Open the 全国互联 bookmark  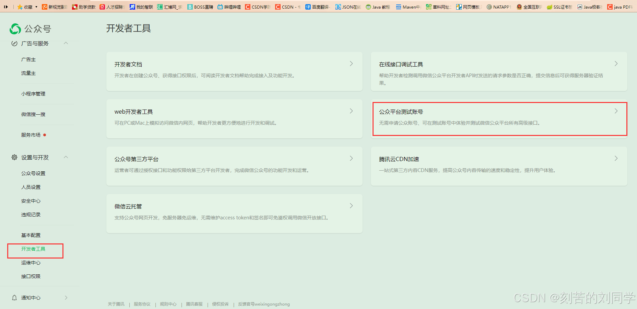tap(529, 7)
